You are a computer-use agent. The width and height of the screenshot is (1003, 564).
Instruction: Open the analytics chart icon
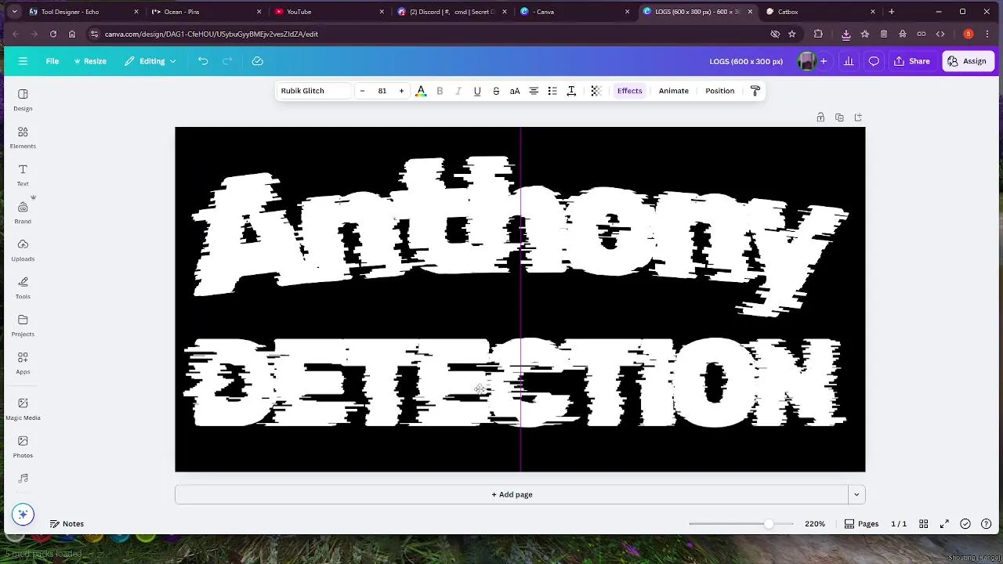[x=849, y=61]
